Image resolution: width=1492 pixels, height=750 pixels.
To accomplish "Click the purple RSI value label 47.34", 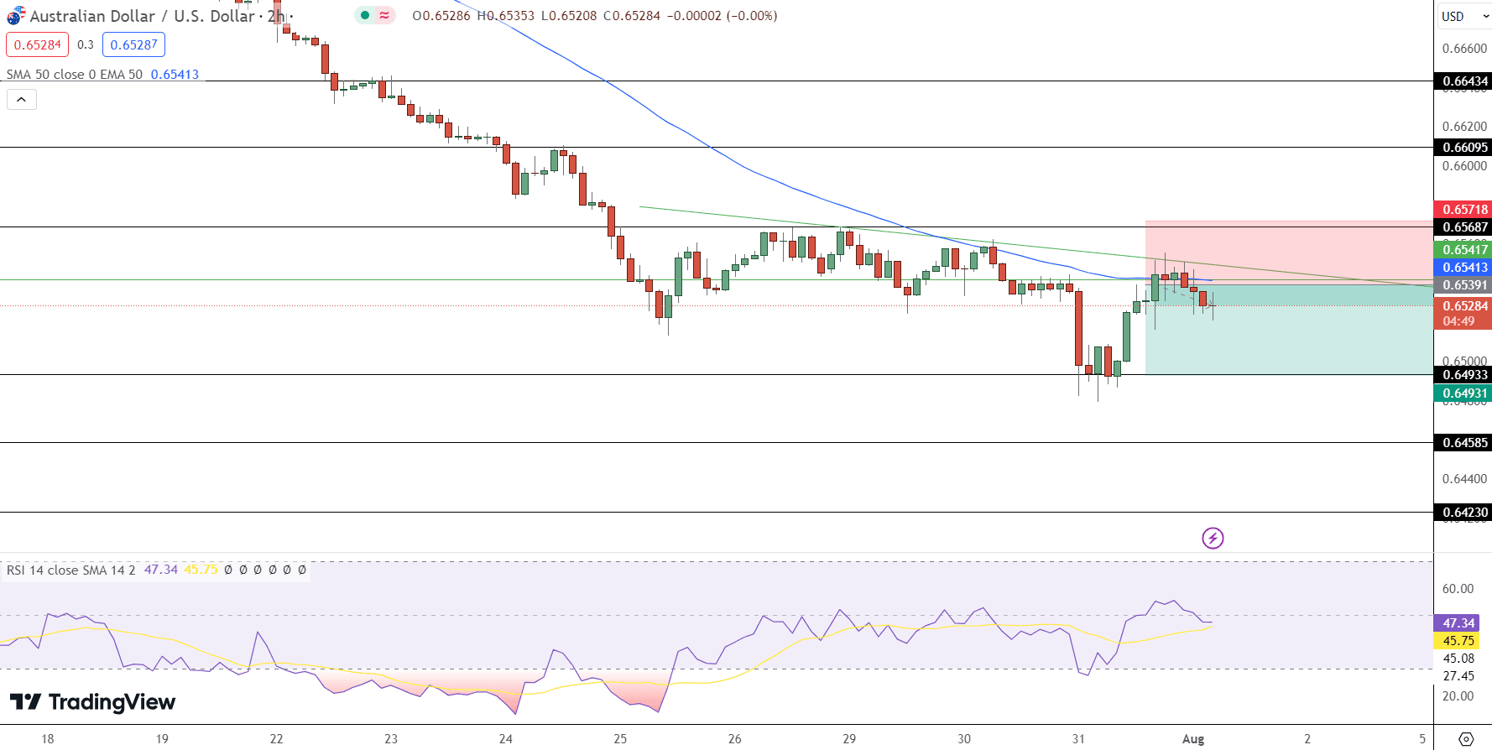I will [1458, 623].
